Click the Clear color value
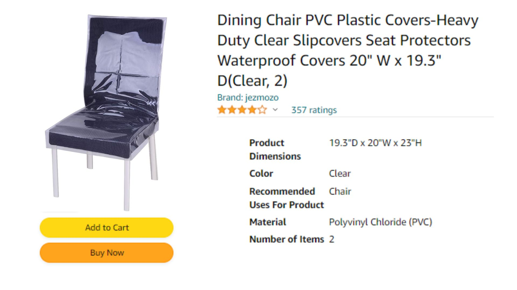The width and height of the screenshot is (517, 290). [x=340, y=173]
